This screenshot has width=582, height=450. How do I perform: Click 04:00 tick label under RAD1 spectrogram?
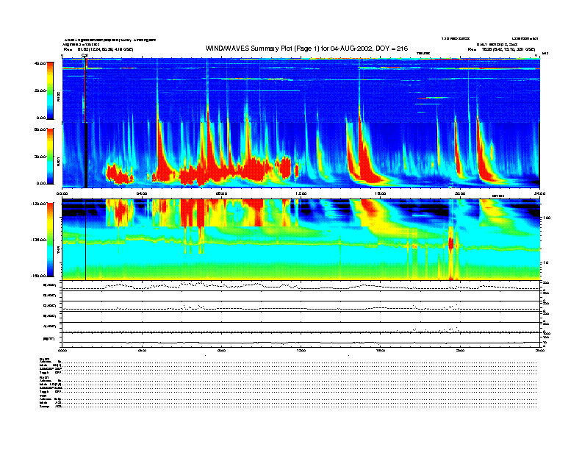[x=142, y=193]
